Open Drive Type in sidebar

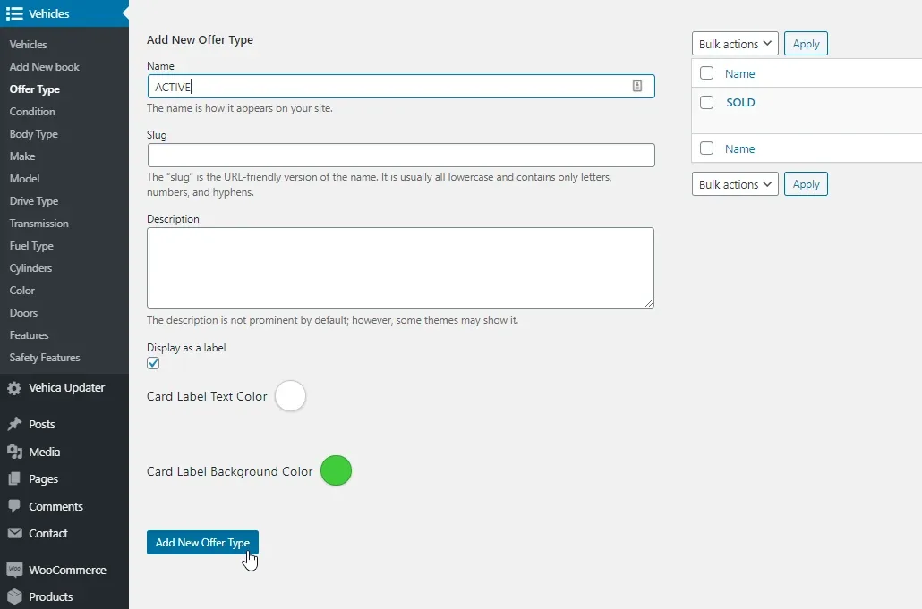pyautogui.click(x=34, y=201)
